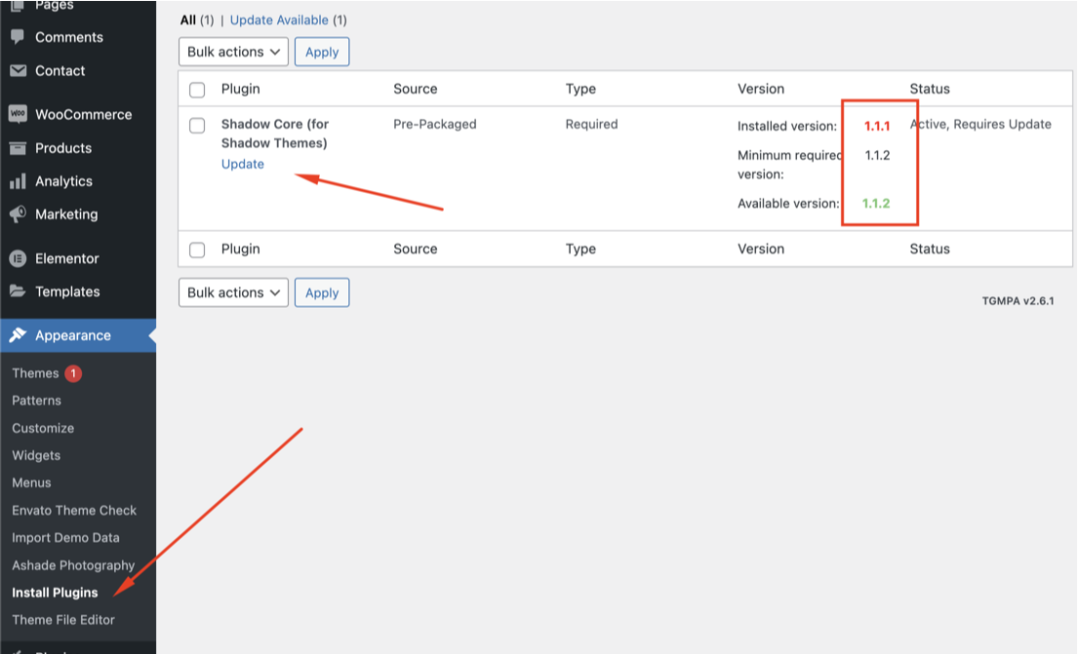The height and width of the screenshot is (654, 1078).
Task: Click the top Apply button
Action: (322, 52)
